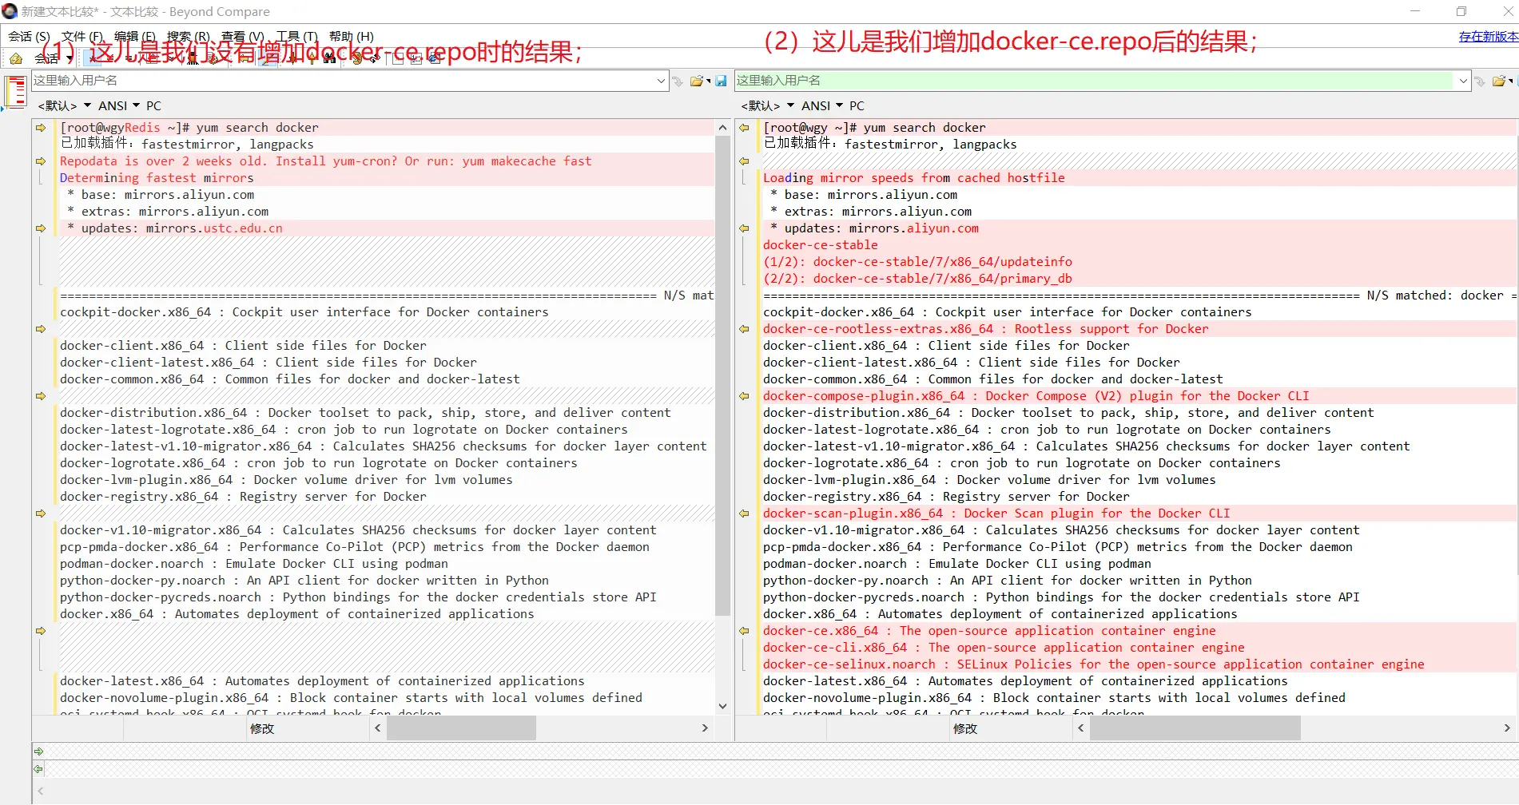Expand the left file path dropdown

point(661,81)
